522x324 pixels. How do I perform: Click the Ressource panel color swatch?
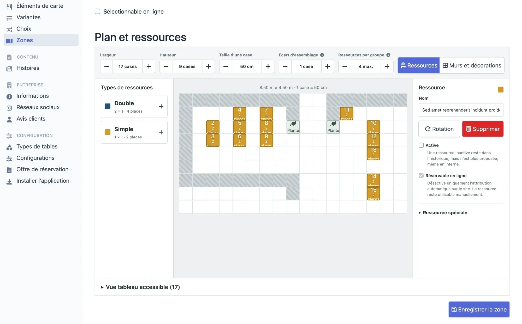pyautogui.click(x=500, y=90)
